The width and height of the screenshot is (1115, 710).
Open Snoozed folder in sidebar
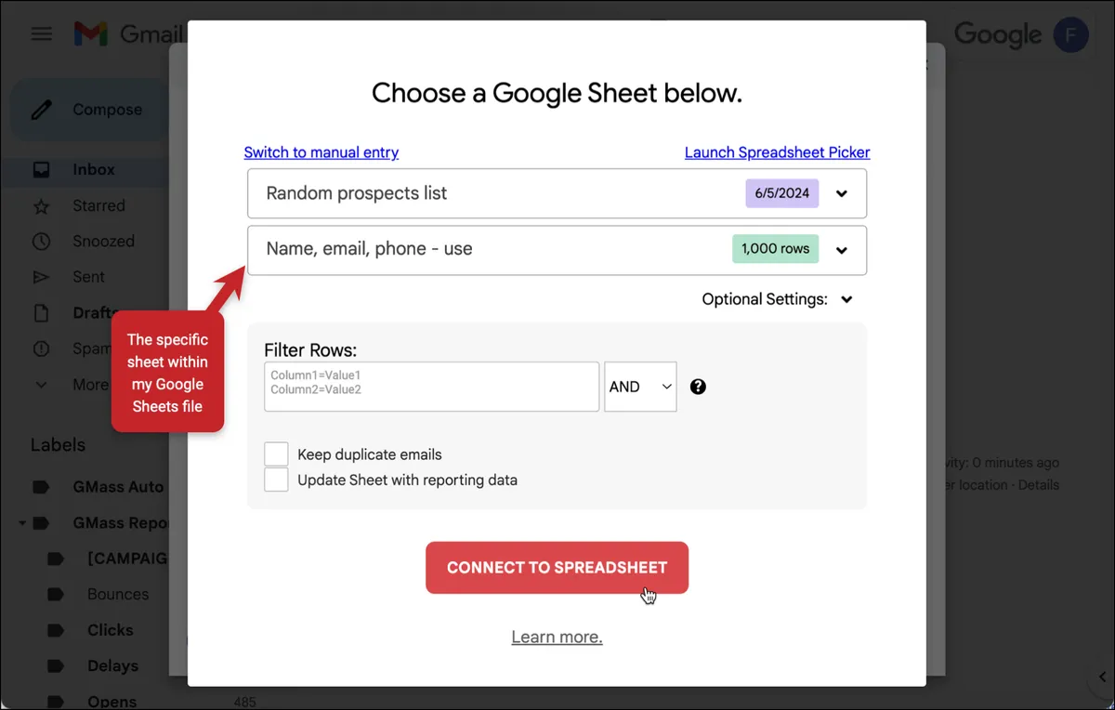[x=103, y=242]
